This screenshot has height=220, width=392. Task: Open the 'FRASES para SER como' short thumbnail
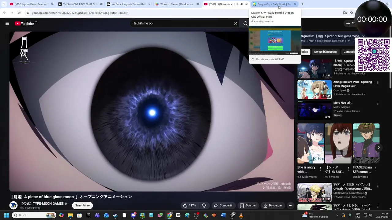366,143
